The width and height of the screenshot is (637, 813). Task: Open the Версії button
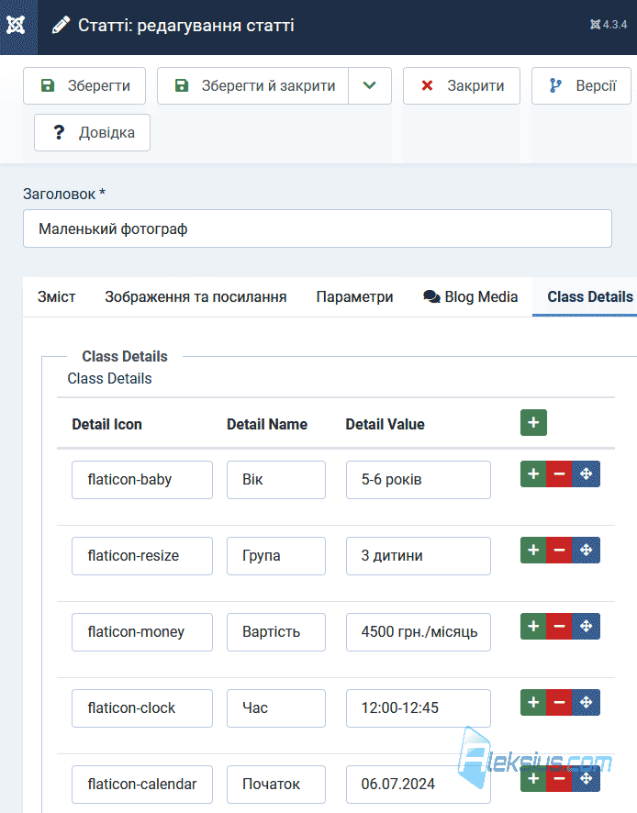pyautogui.click(x=582, y=85)
